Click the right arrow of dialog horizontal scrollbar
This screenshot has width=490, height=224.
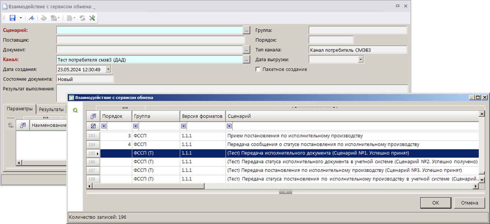476,186
